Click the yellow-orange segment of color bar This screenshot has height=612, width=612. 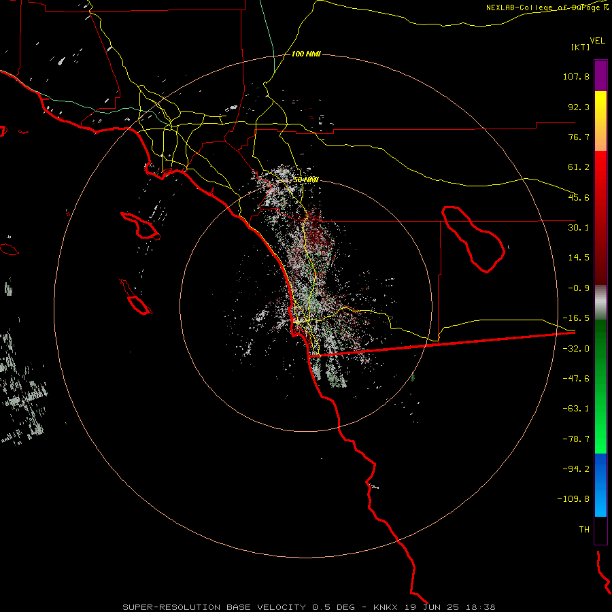(x=600, y=121)
